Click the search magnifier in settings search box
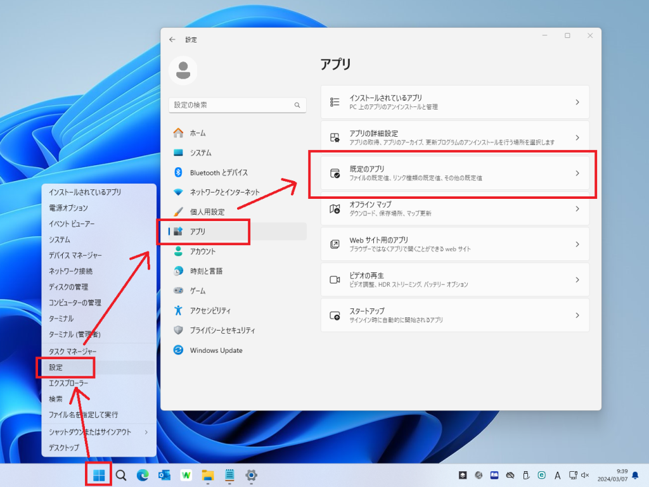Screen dimensions: 649x487 click(x=297, y=105)
